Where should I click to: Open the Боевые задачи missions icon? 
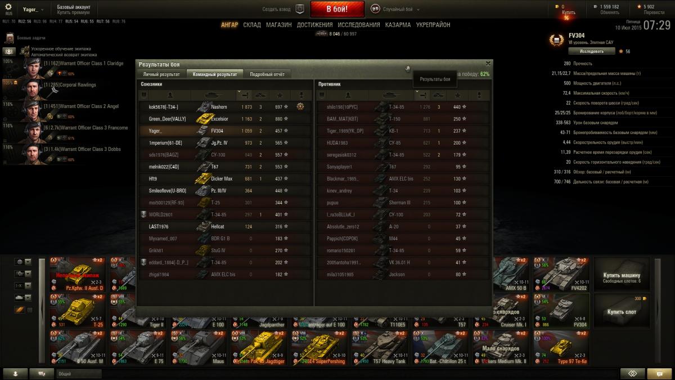pos(10,38)
